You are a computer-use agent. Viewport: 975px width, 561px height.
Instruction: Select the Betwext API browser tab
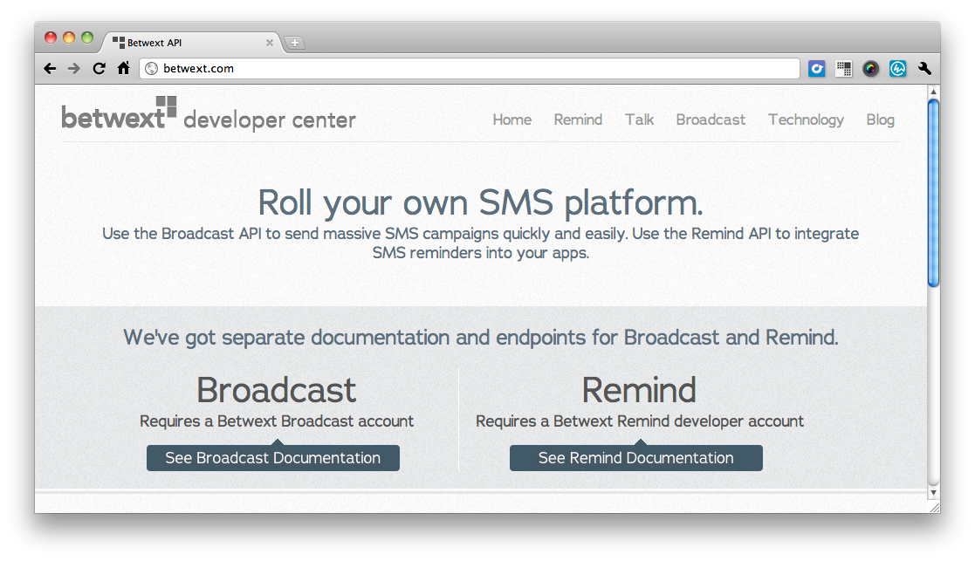point(190,43)
